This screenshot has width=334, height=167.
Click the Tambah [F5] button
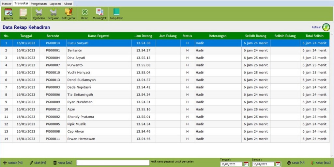(13, 163)
